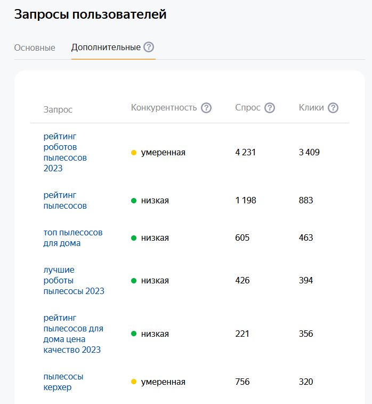
Task: Open query рейтинг роботов пылесосов 2023
Action: pyautogui.click(x=65, y=152)
